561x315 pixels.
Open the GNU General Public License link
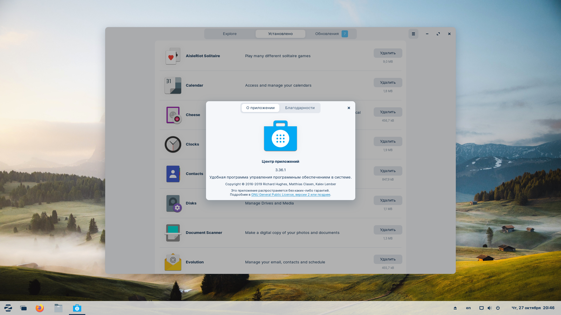pos(290,195)
